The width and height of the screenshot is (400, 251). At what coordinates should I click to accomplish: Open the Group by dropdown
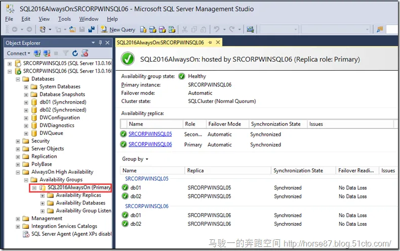[x=135, y=159]
